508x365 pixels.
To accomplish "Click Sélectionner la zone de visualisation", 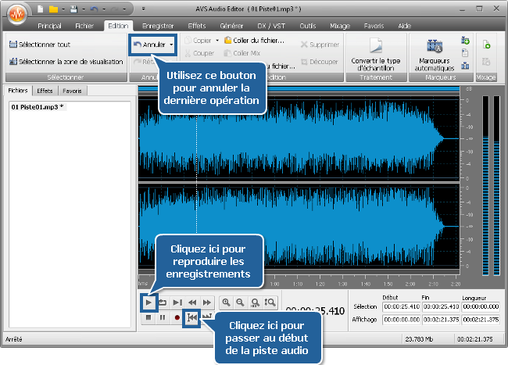I will coord(66,62).
